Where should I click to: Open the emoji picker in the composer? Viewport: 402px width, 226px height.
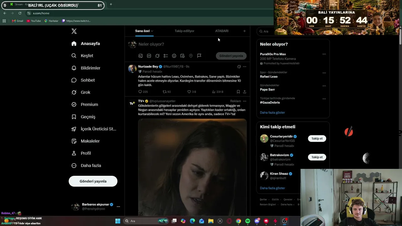coord(174,56)
